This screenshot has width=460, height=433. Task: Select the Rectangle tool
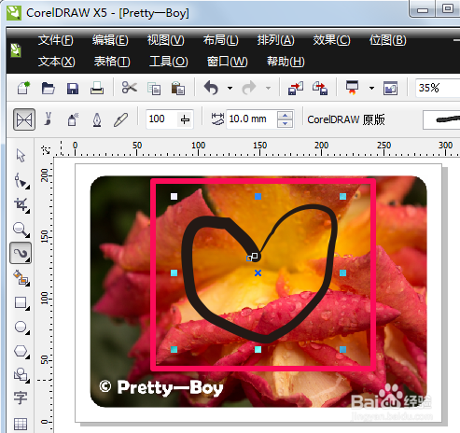(21, 302)
